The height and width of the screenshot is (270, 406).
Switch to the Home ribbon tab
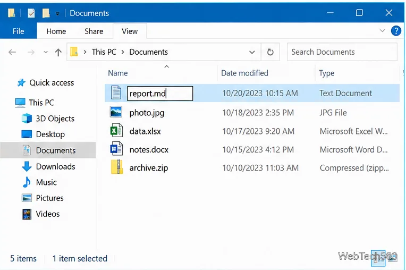tap(56, 31)
